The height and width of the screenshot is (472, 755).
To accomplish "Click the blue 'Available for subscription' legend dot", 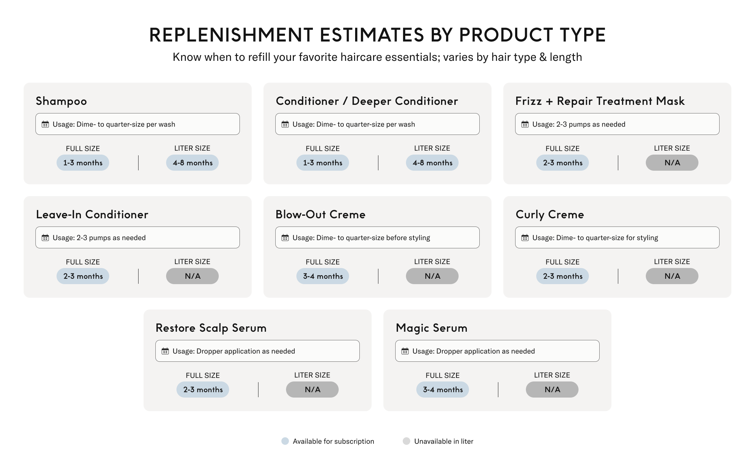I will [285, 441].
